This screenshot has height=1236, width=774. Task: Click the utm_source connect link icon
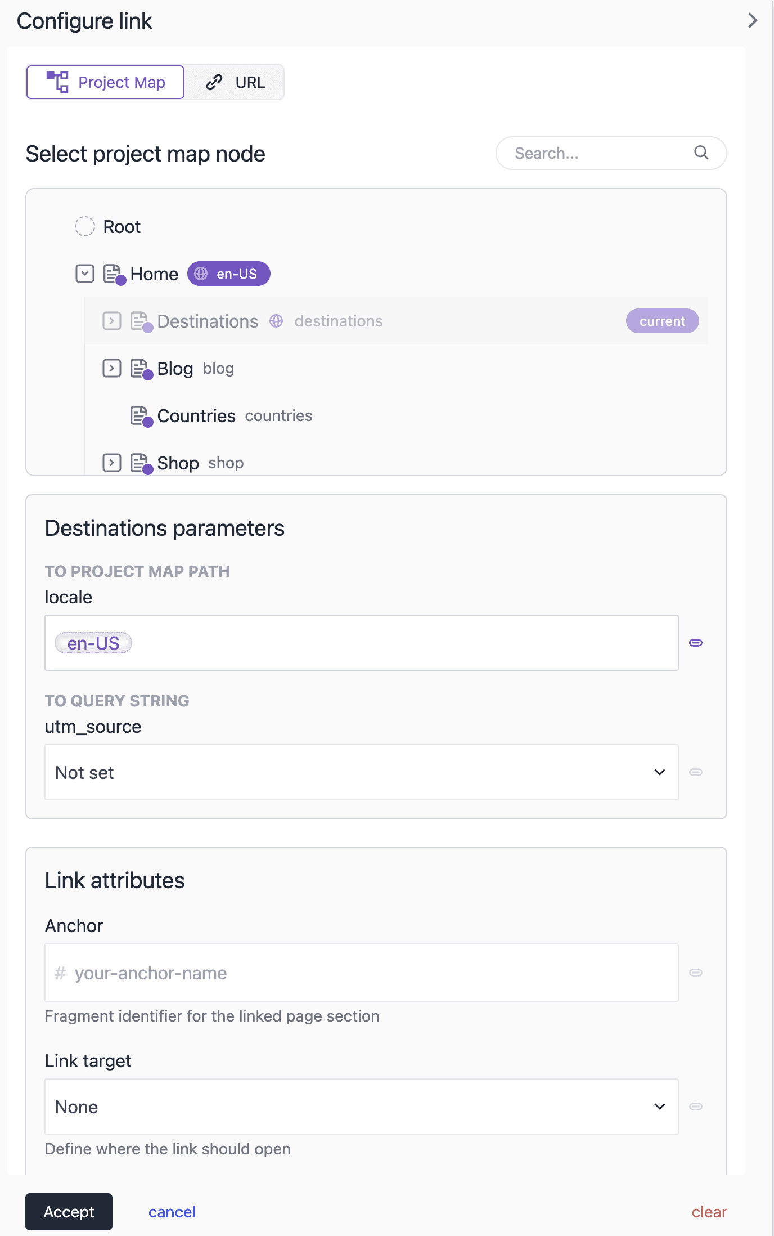tap(696, 772)
